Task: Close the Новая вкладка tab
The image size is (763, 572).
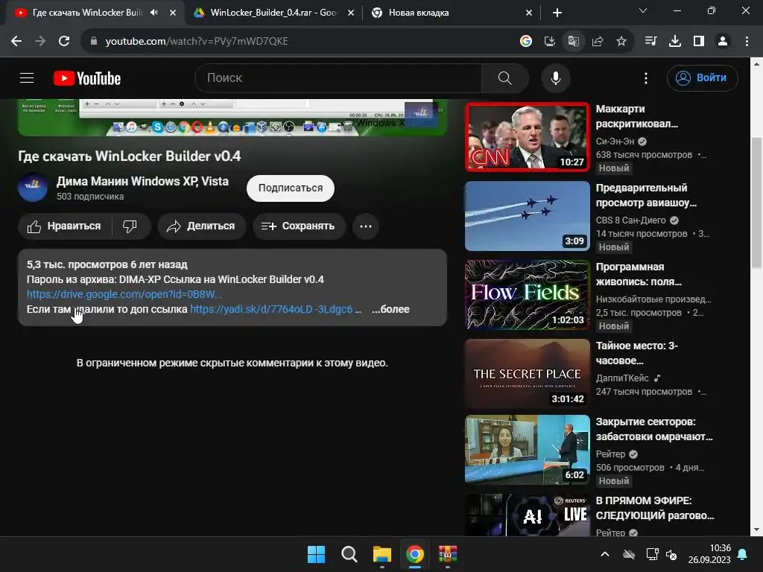Action: 529,13
